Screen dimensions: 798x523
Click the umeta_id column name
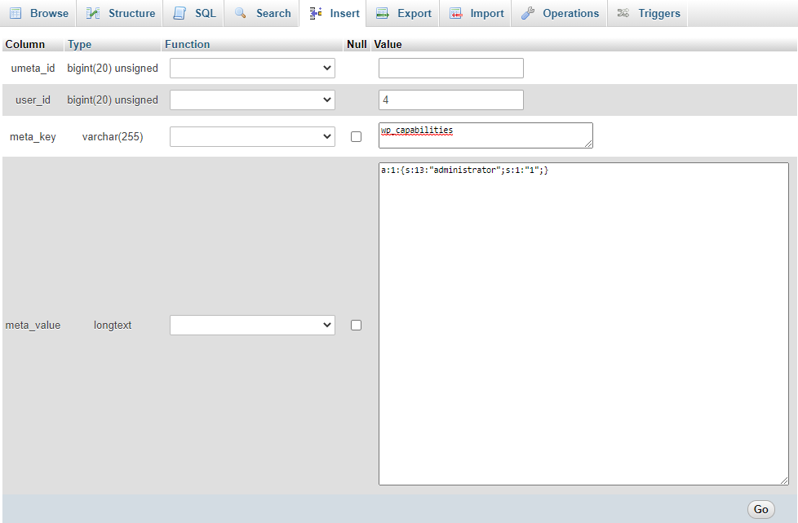pyautogui.click(x=33, y=69)
